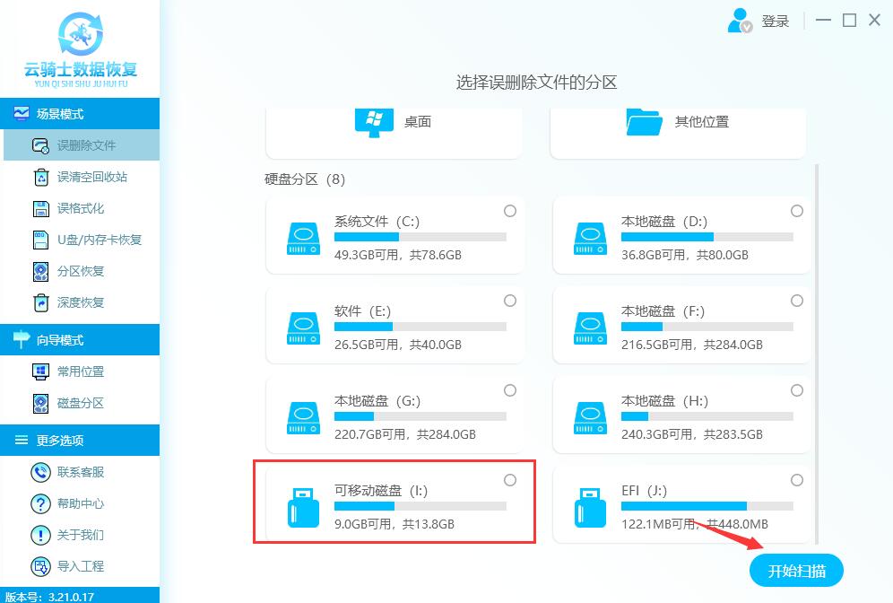Click the EFI (J:) usage bar
Screen dimensions: 893x603
tap(707, 506)
